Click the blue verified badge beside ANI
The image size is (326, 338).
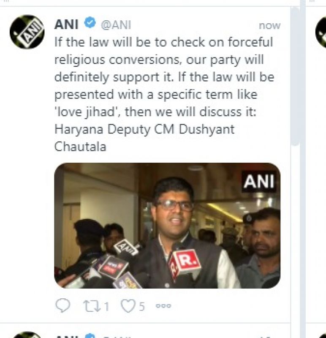tap(90, 22)
